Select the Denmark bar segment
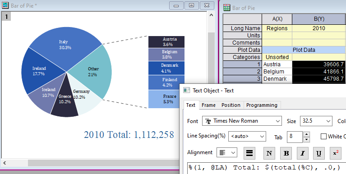 pos(166,68)
